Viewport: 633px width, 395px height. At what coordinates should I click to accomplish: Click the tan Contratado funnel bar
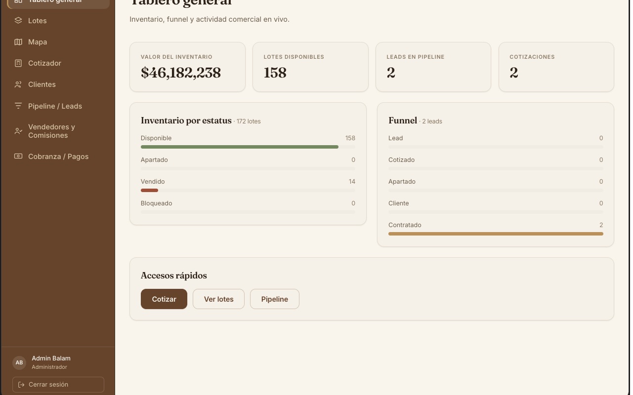coord(496,234)
